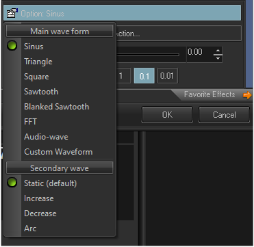This screenshot has width=254, height=247.
Task: Click the Cancel button
Action: 224,114
